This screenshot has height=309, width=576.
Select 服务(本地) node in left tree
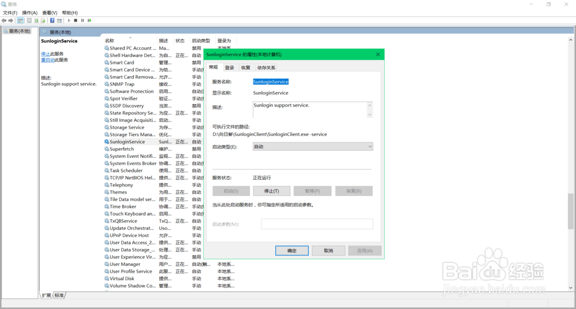pyautogui.click(x=17, y=31)
